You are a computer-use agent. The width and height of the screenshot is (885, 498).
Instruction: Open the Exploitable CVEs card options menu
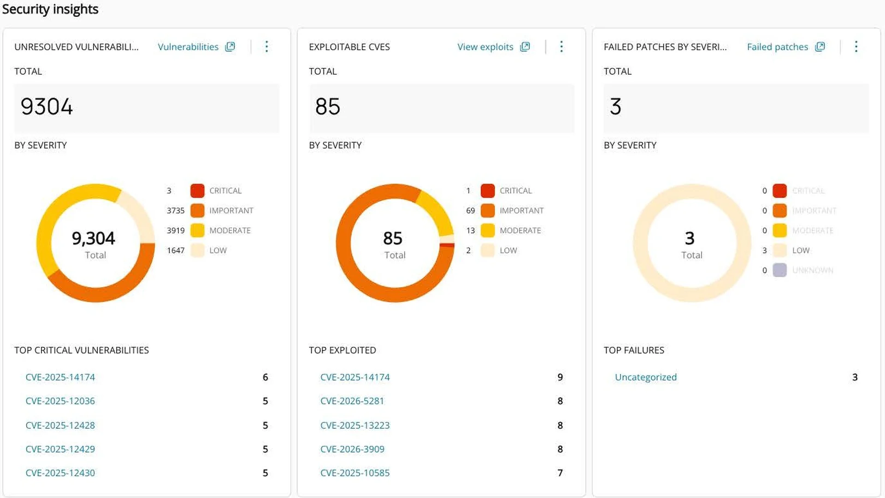click(x=561, y=47)
